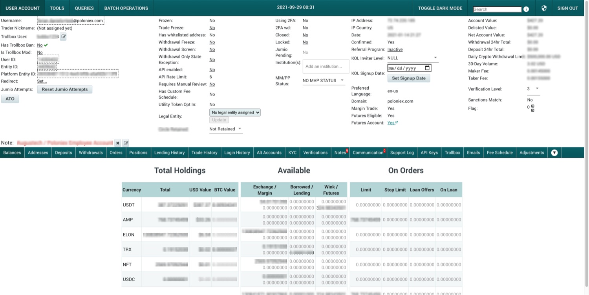Viewport: 589px width, 295px height.
Task: Focus the Add an institution field
Action: 326,66
